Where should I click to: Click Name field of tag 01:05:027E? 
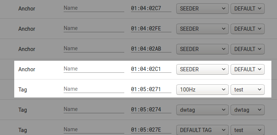[94, 129]
